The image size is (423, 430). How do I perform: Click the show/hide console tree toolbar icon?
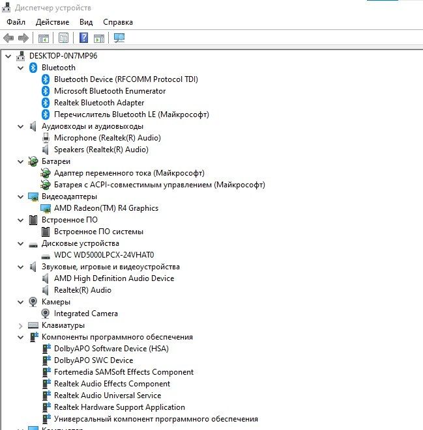pyautogui.click(x=44, y=38)
